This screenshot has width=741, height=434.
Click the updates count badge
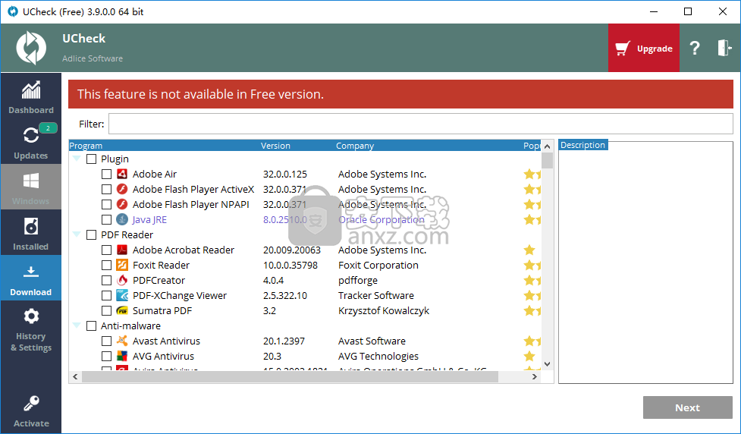[48, 127]
